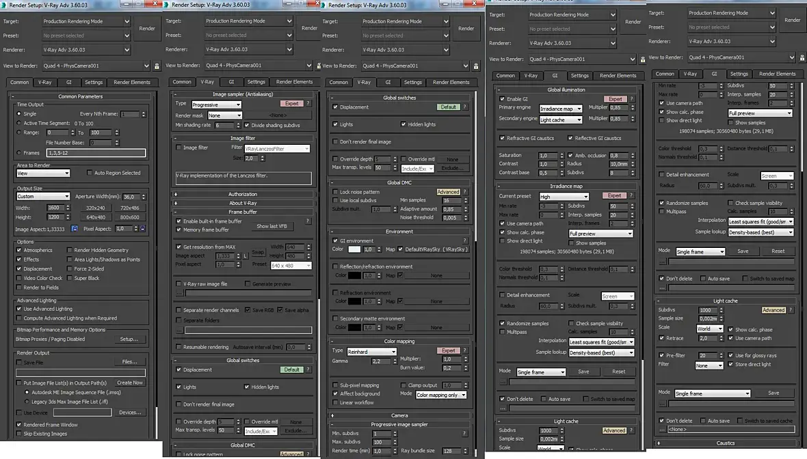This screenshot has width=807, height=459.
Task: Open Primary engine Irradiance map dropdown
Action: point(561,109)
